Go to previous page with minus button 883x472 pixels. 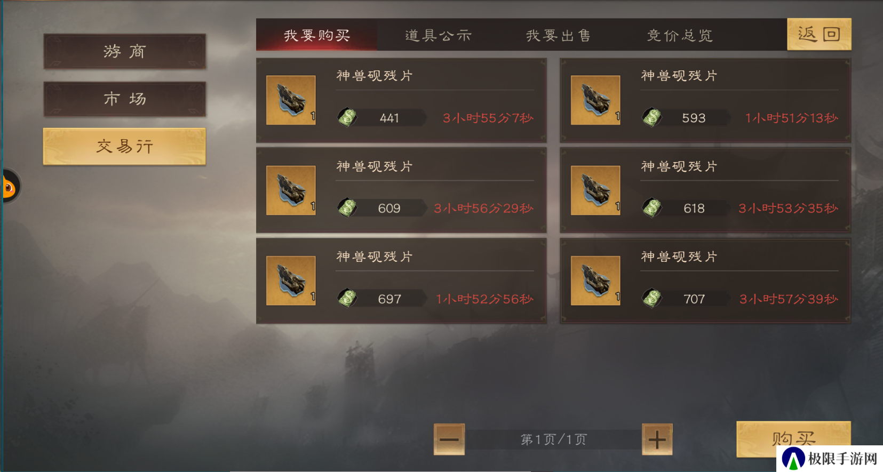[x=449, y=439]
